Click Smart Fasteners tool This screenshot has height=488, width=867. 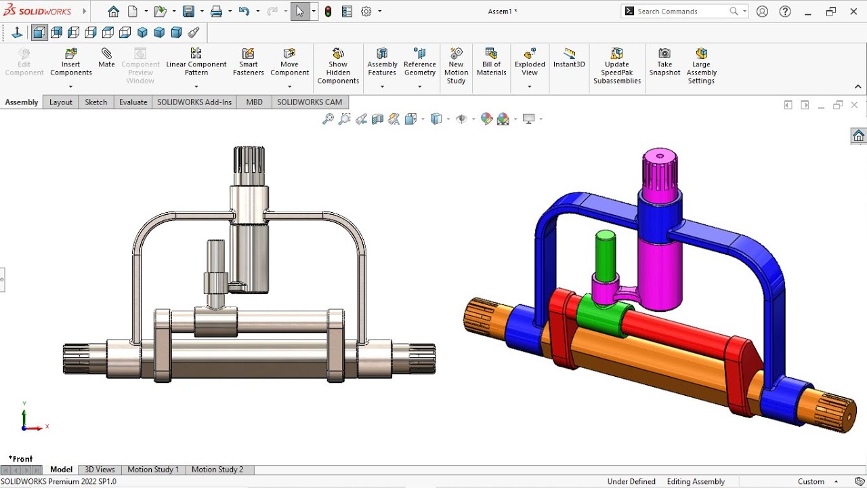point(249,62)
